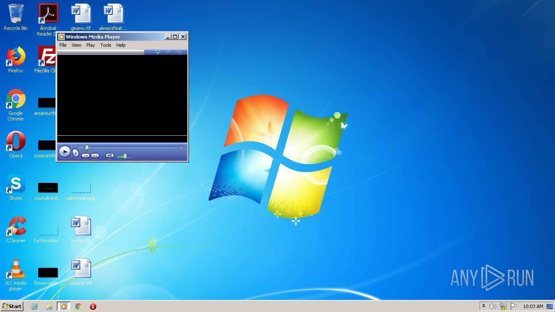Click the last icon in Media Player's blue toolbar strip
The image size is (555, 312).
(179, 52)
